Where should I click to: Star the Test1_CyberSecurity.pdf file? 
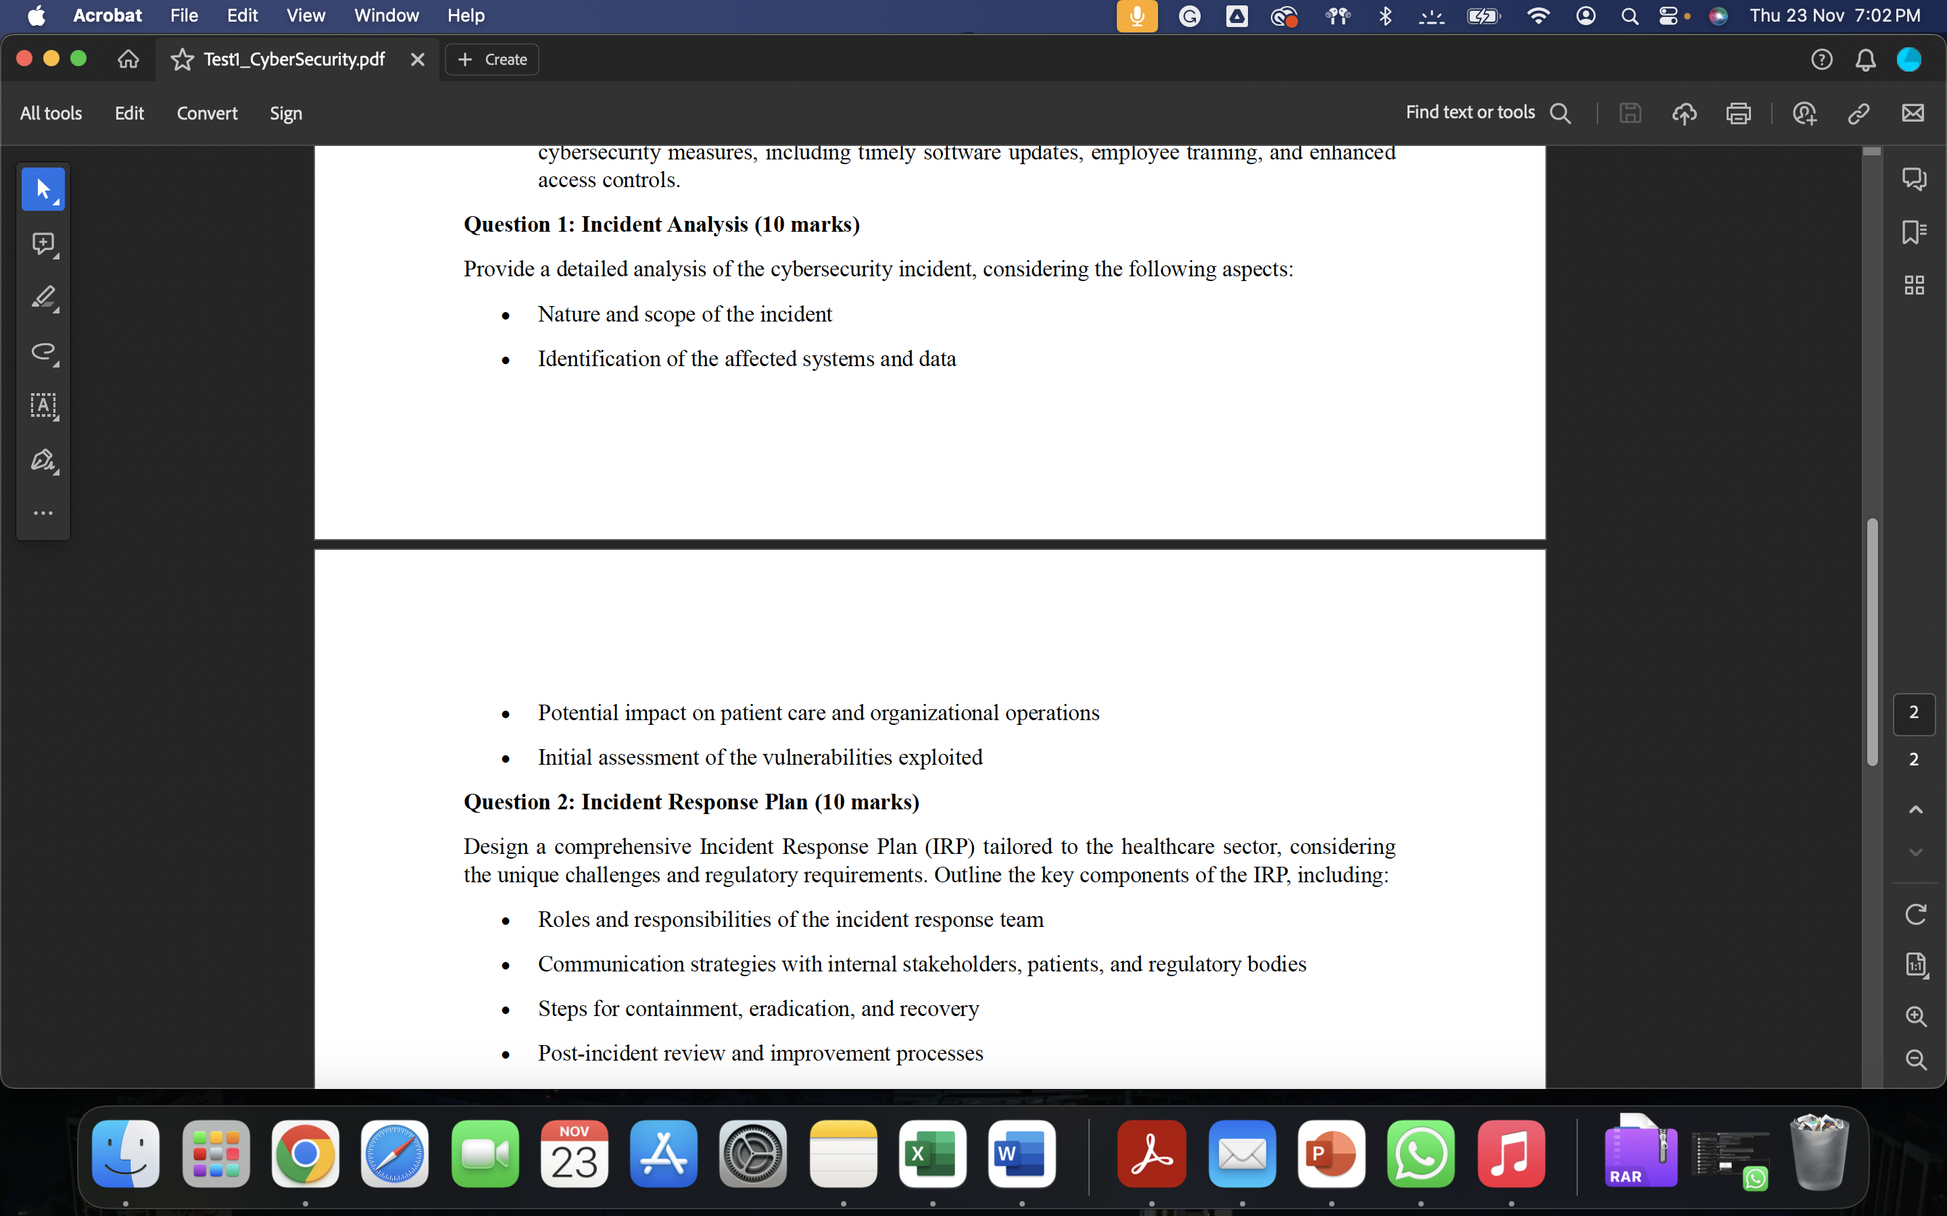[x=183, y=59]
